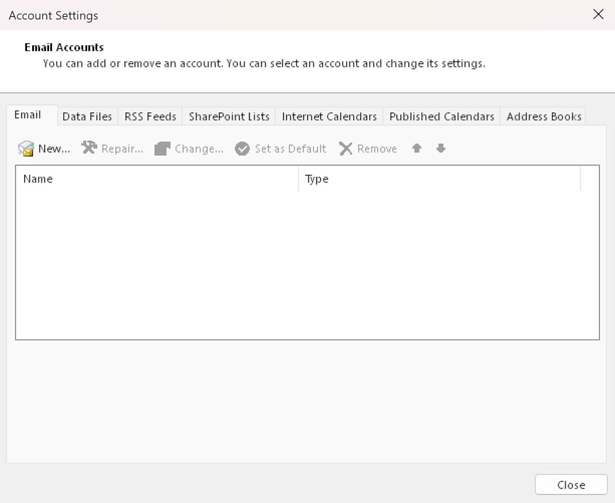Click inside the empty account list area

coord(307,264)
